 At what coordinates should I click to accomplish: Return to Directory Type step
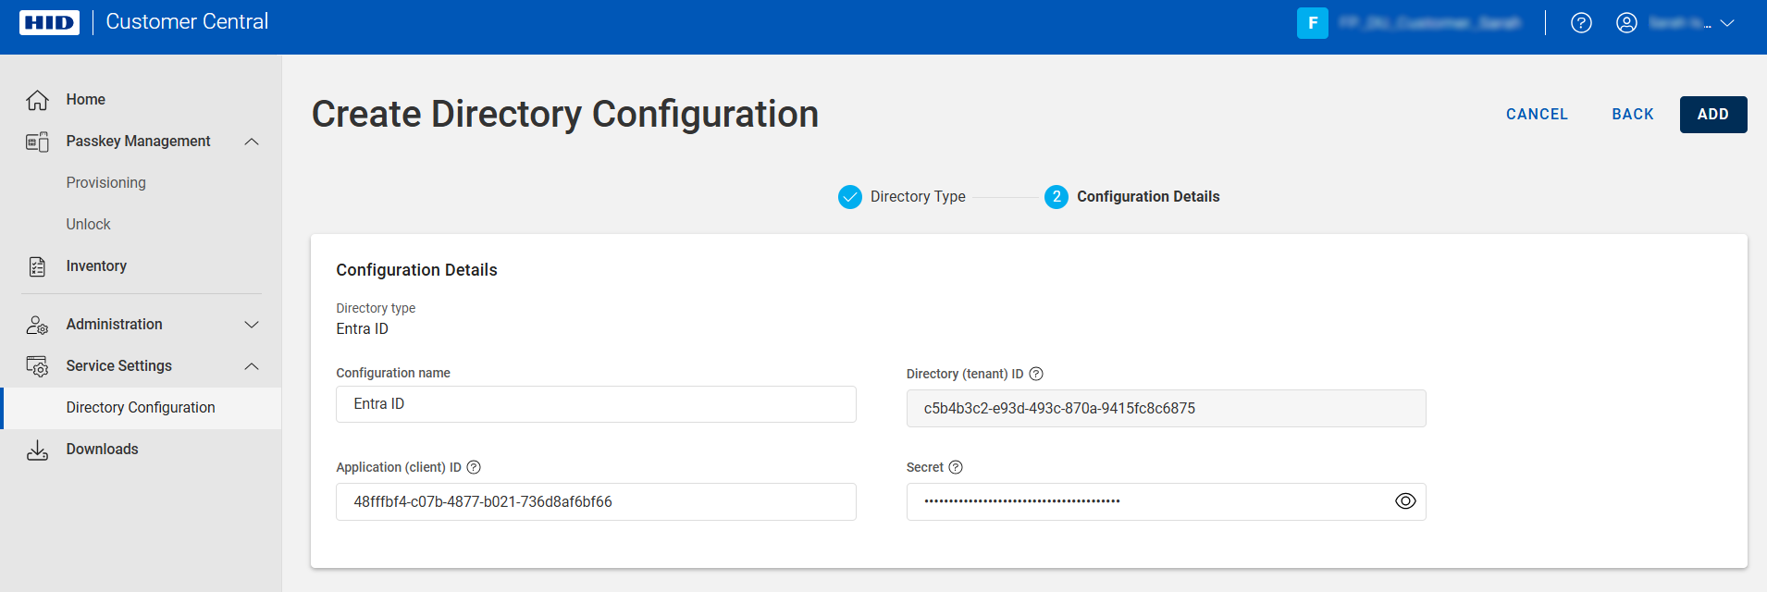(1632, 115)
